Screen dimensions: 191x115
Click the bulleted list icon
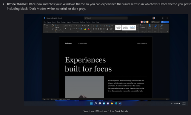93,26
